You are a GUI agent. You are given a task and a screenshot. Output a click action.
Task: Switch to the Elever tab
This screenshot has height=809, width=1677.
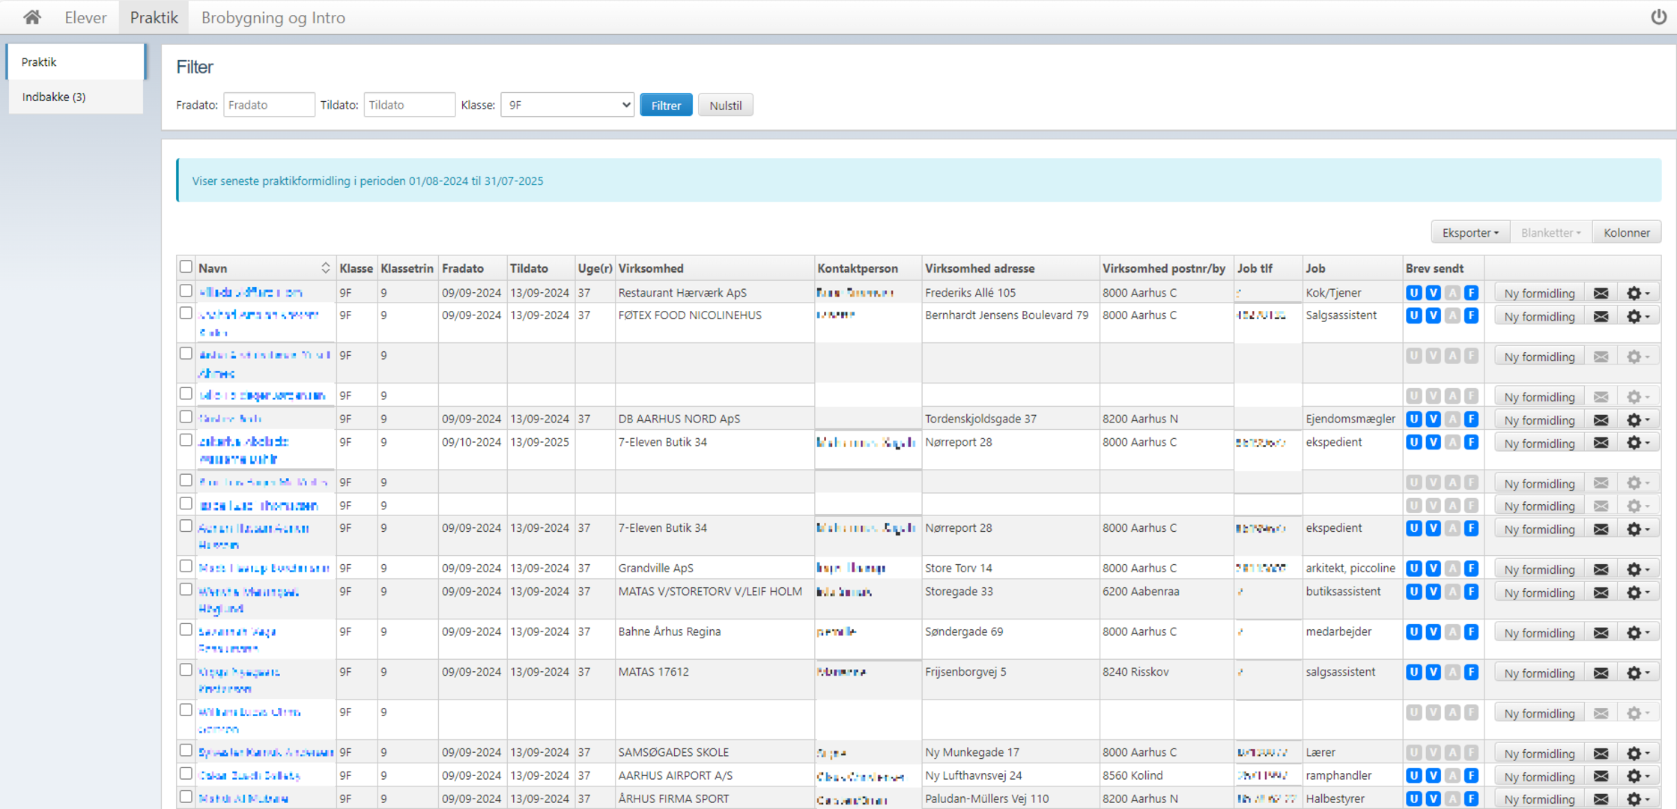[85, 17]
